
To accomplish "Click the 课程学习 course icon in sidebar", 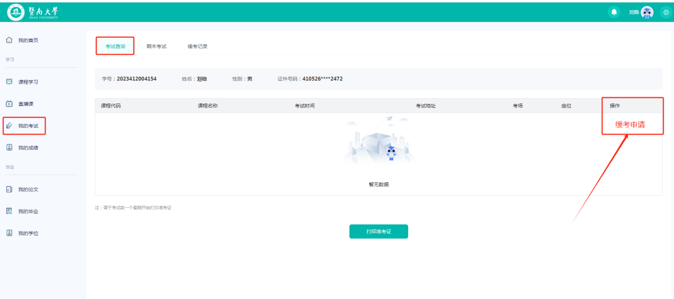I will [x=9, y=82].
